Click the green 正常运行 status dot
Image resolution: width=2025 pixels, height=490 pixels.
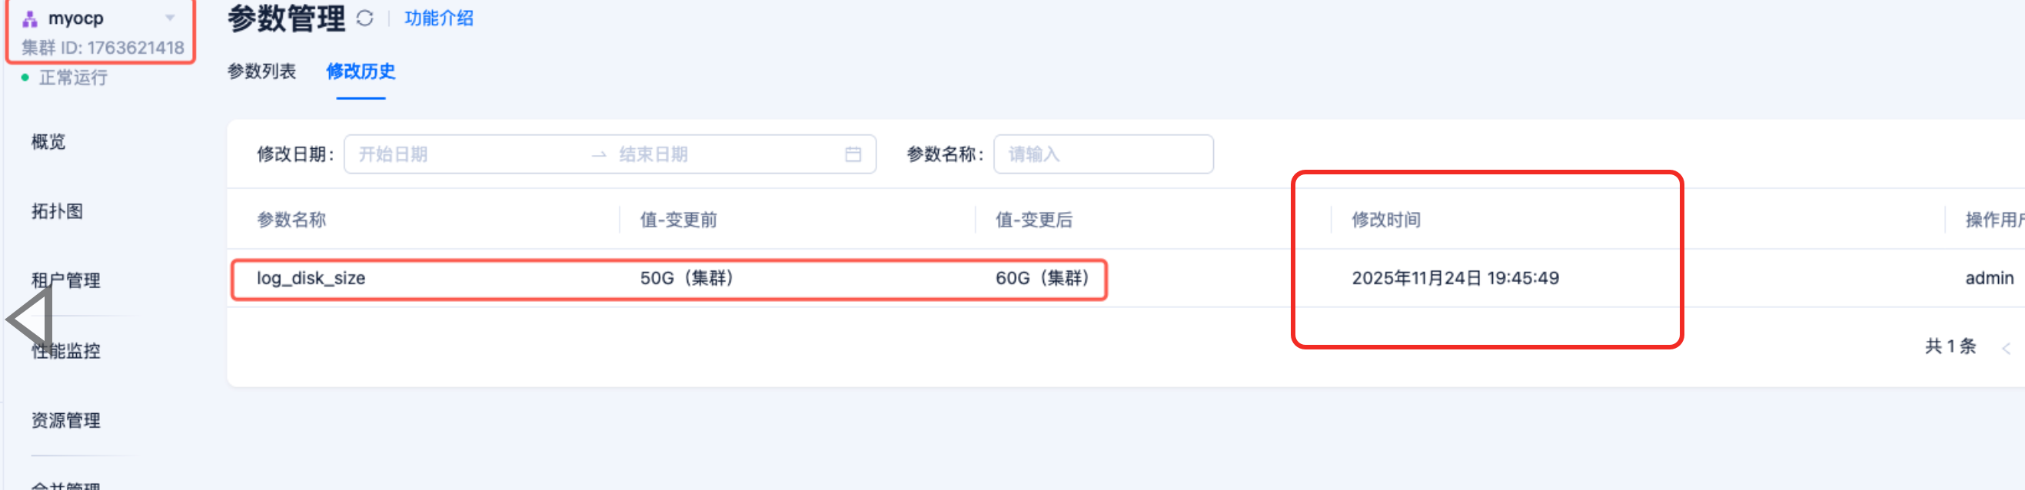click(25, 78)
